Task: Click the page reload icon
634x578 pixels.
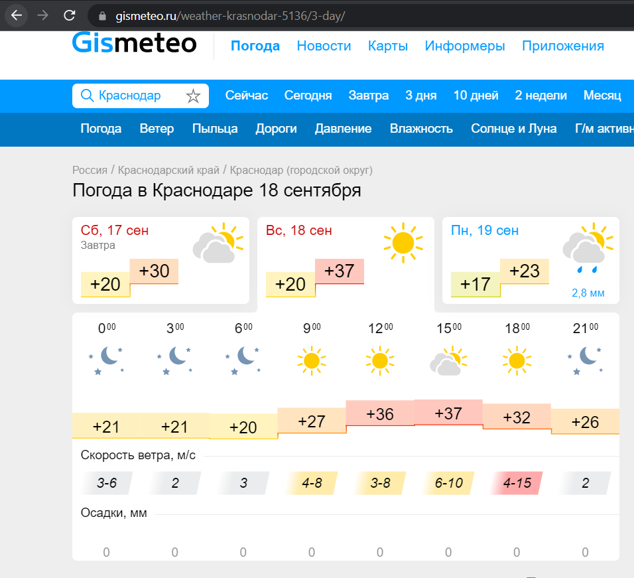Action: tap(69, 15)
